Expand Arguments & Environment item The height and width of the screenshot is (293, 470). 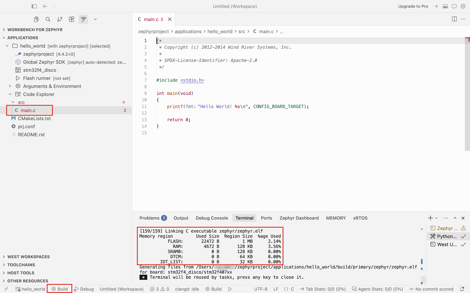point(10,86)
